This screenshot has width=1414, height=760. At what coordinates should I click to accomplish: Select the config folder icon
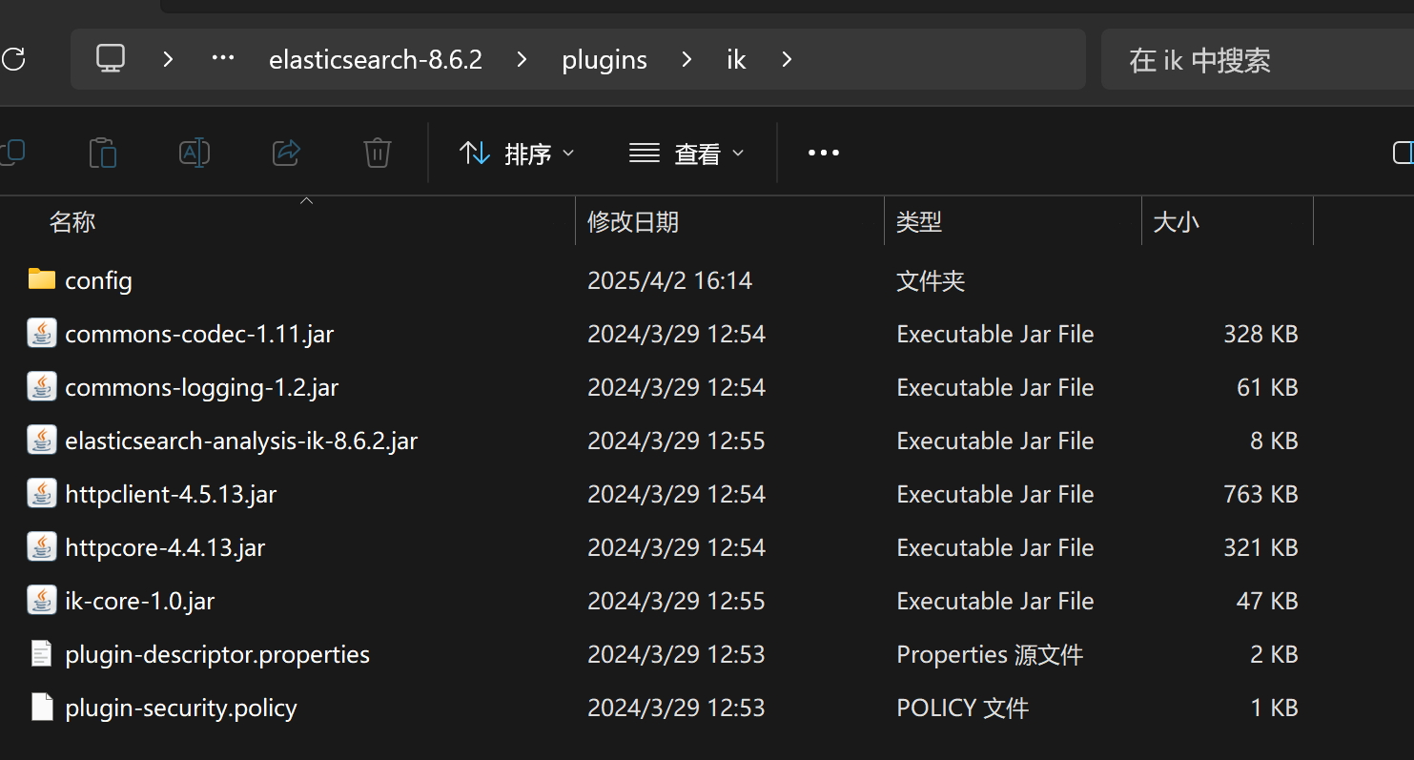coord(41,279)
